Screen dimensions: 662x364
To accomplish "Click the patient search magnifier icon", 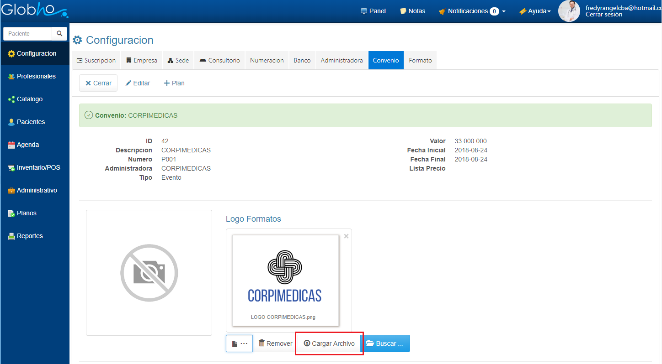I will pyautogui.click(x=59, y=34).
